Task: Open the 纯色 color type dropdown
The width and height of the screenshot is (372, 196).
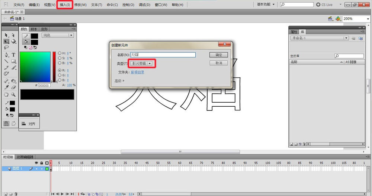Action: 57,35
